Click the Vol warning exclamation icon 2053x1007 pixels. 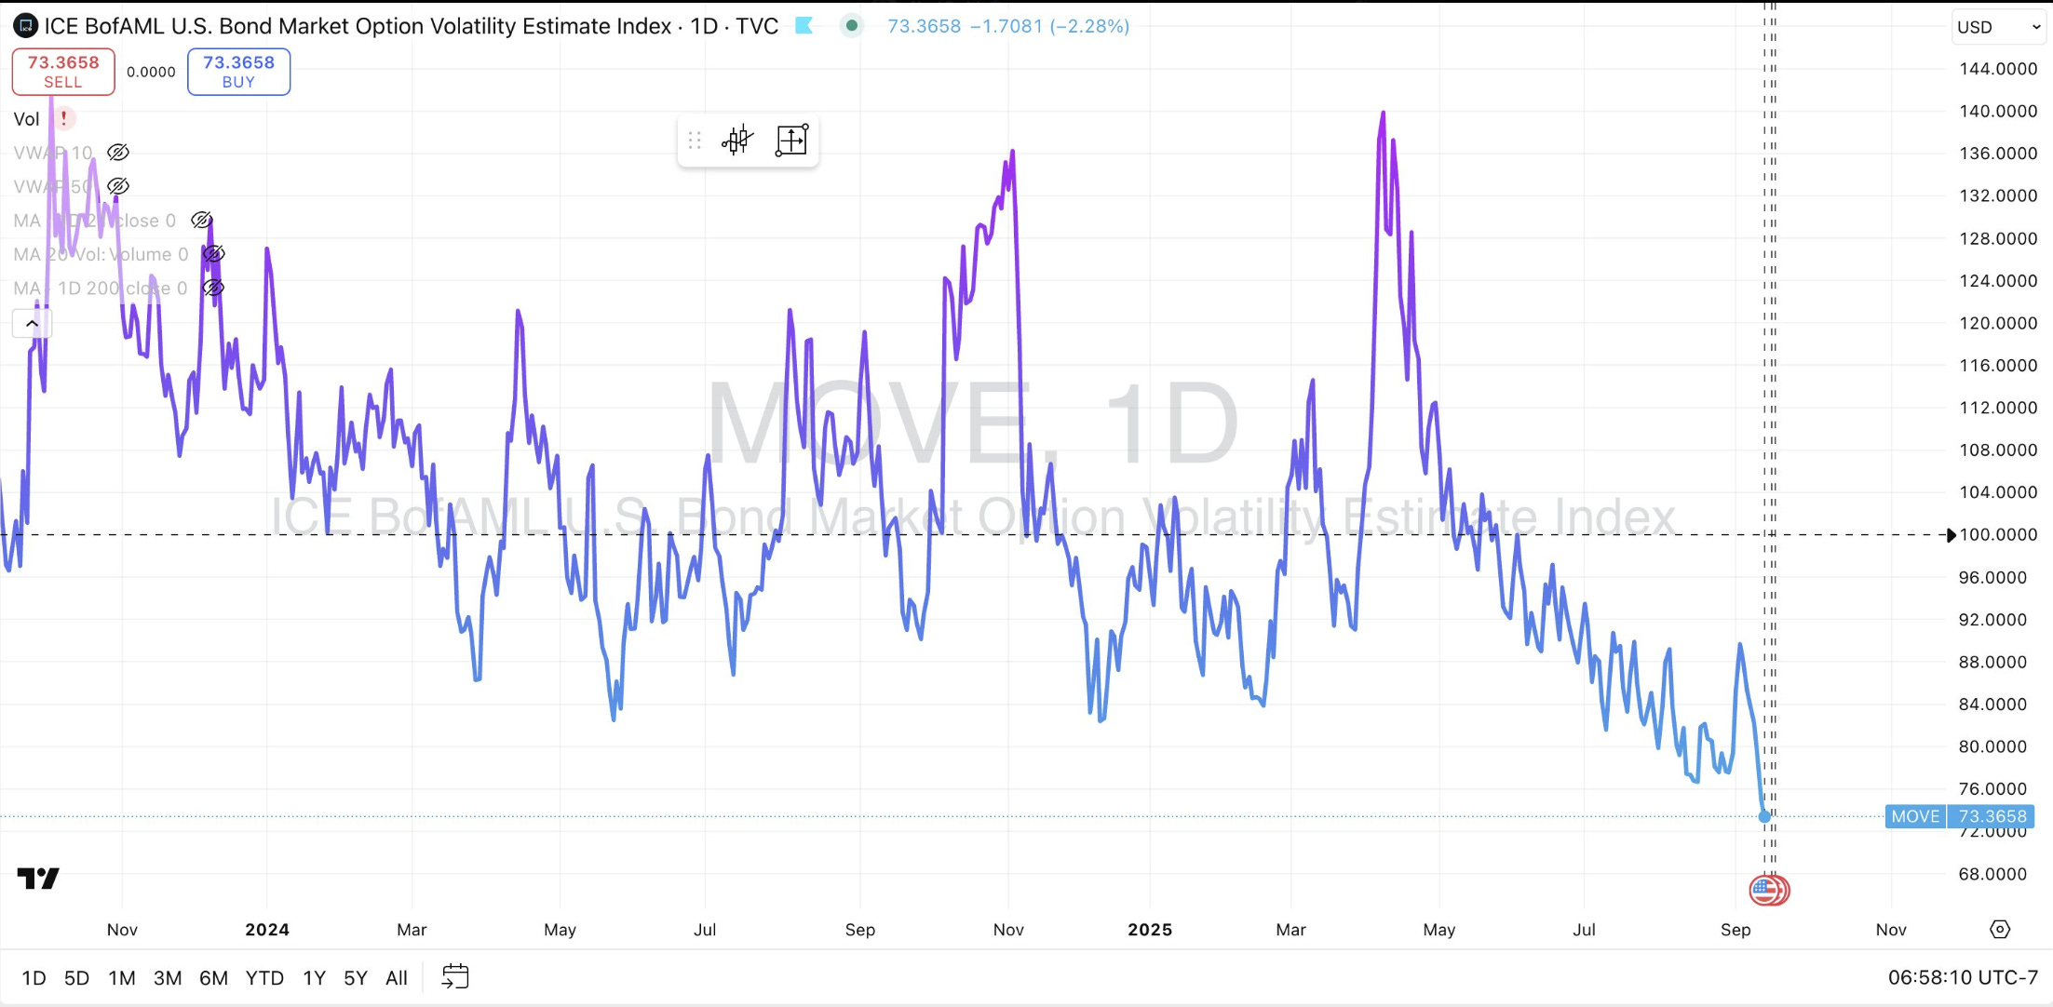[x=64, y=119]
